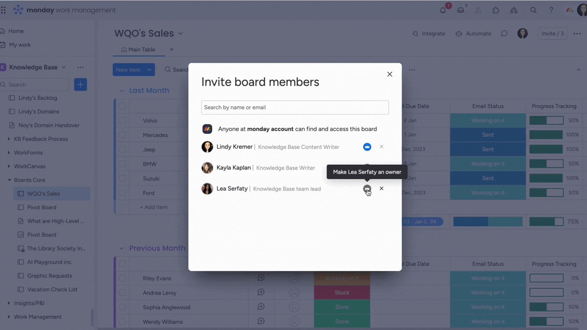This screenshot has height=330, width=587.
Task: Click the inbox/mail icon in top bar
Action: pos(460,10)
